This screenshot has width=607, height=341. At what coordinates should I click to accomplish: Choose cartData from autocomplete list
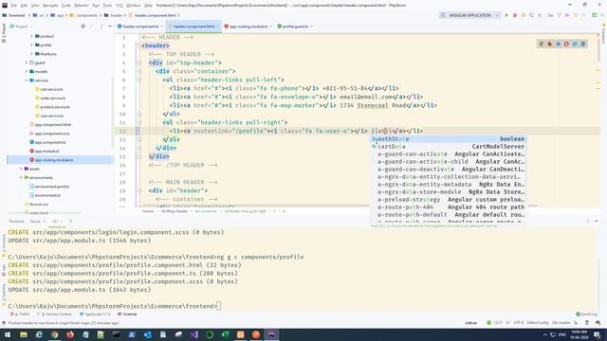pyautogui.click(x=449, y=147)
